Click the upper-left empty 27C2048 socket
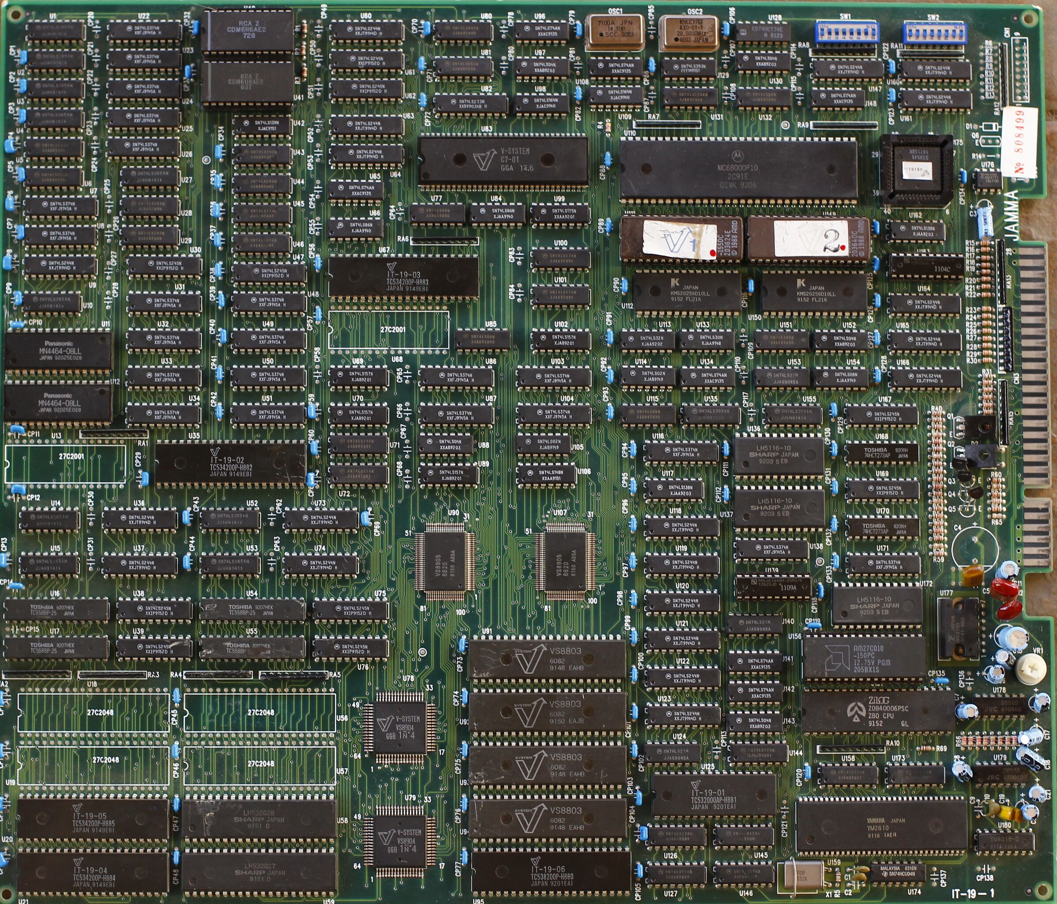The image size is (1057, 904). (x=94, y=713)
